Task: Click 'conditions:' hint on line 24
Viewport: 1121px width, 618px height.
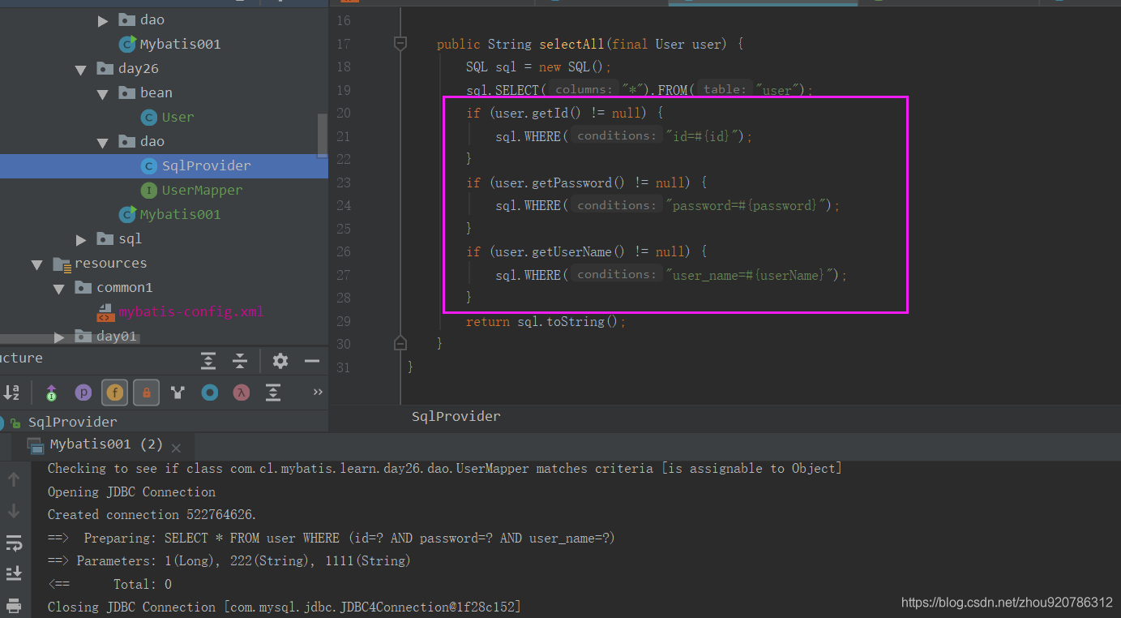Action: click(615, 205)
